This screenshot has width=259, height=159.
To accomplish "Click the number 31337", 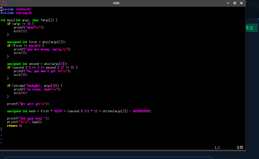I will tap(58, 111).
